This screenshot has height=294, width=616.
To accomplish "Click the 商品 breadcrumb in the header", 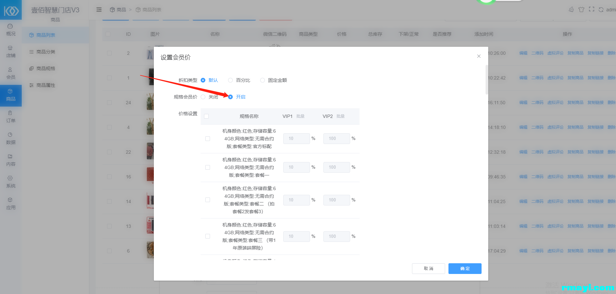I will (118, 10).
